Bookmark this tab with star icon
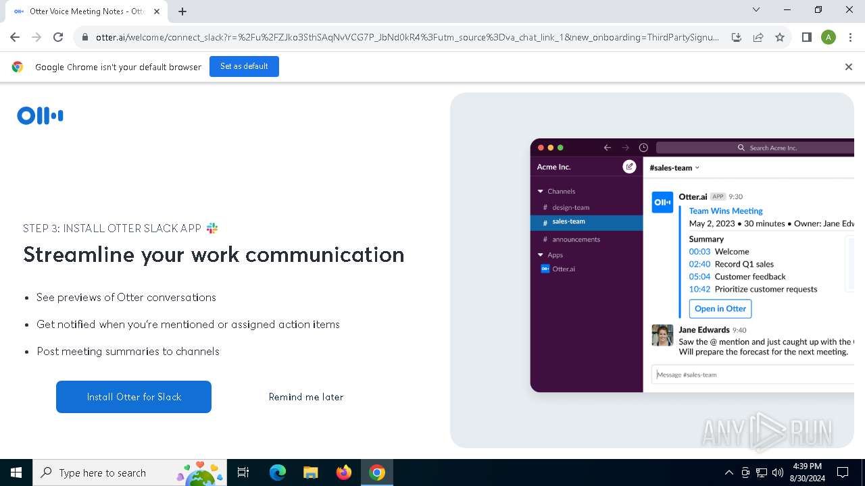The image size is (865, 486). [x=780, y=38]
